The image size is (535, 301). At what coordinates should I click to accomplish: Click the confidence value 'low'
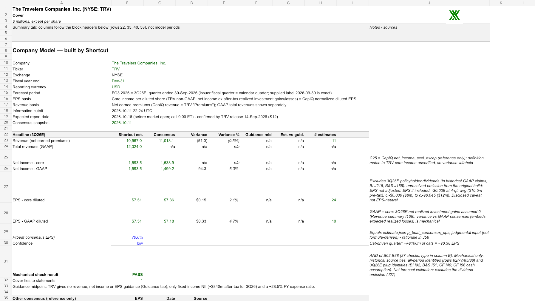[x=140, y=243]
